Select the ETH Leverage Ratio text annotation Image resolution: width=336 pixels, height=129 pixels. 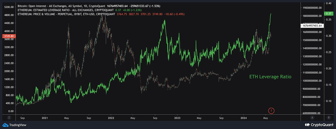tap(270, 76)
